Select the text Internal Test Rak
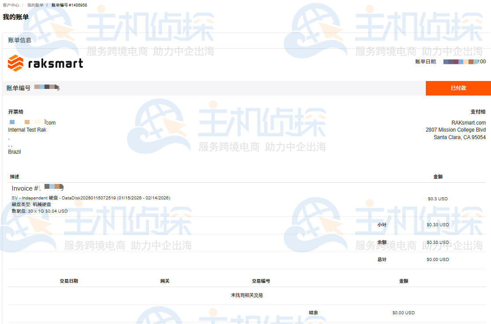The width and height of the screenshot is (491, 324). click(x=27, y=130)
